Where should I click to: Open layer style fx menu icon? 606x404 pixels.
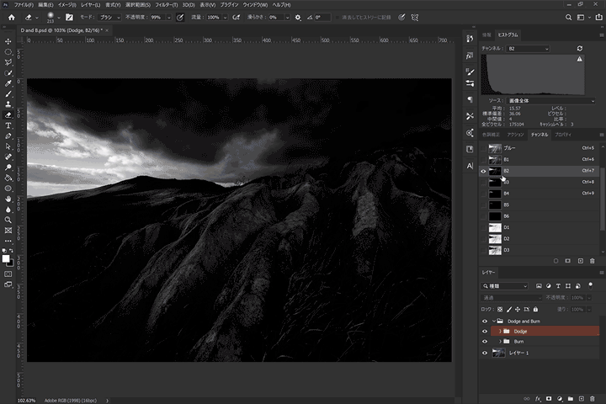537,397
